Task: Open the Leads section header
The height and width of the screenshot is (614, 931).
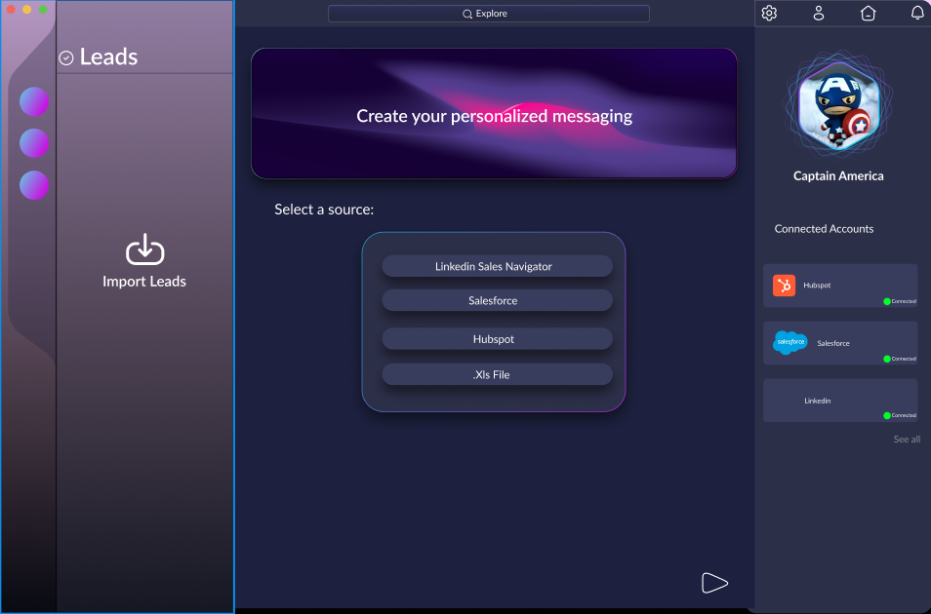Action: [x=108, y=57]
